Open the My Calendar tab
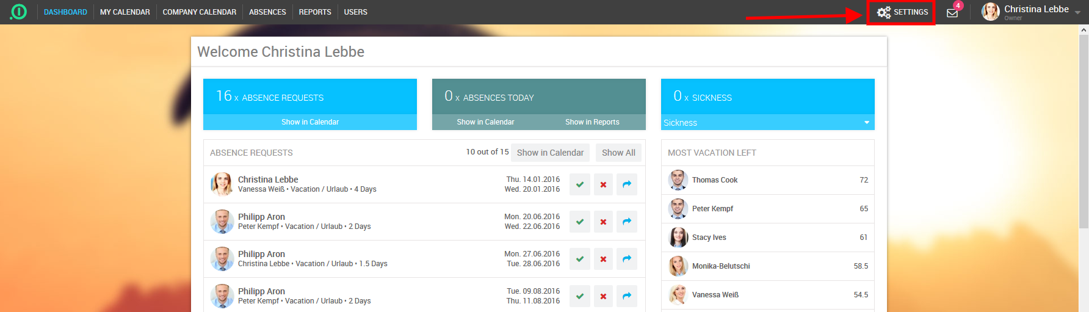 (125, 12)
